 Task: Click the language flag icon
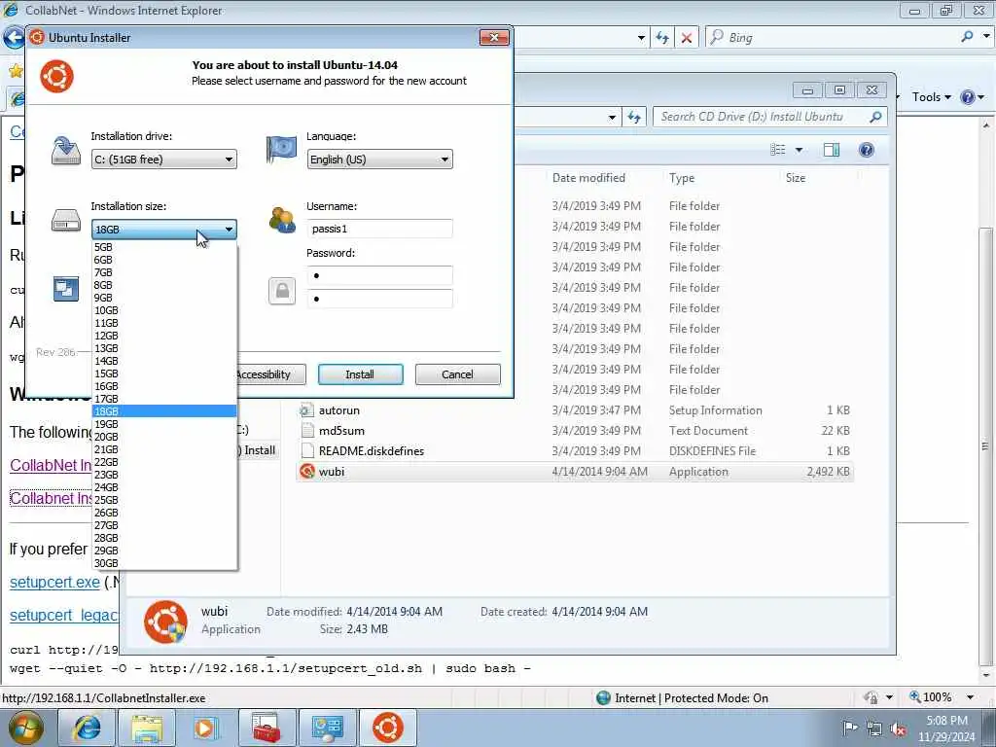point(281,150)
